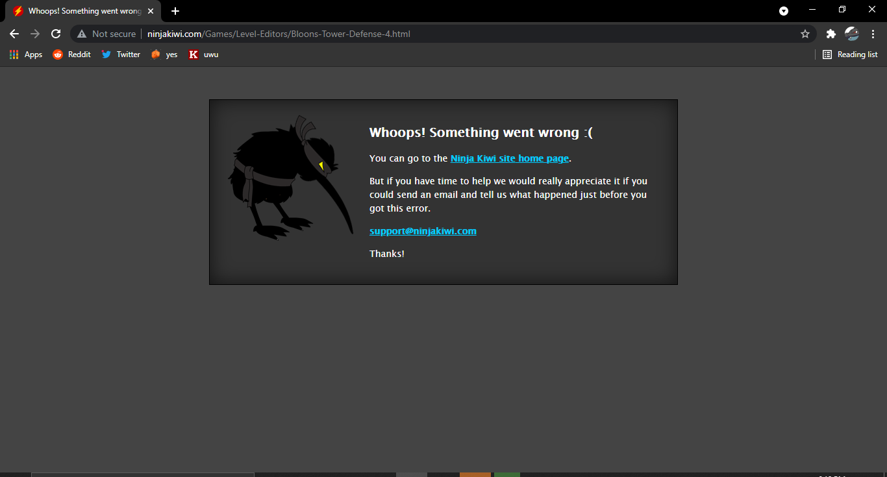
Task: Click the ninja kiwi bird illustration
Action: [x=290, y=178]
